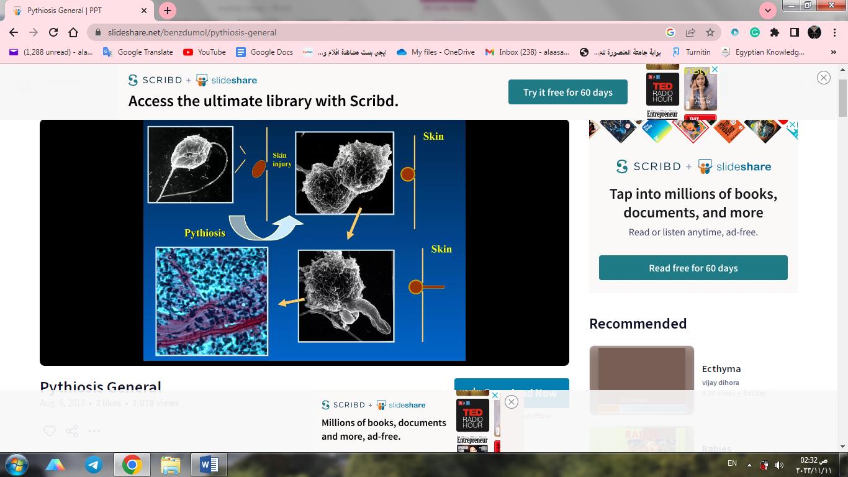Screen dimensions: 848x477
Task: Select the Pythiosis General | PPT tab
Action: (x=81, y=11)
